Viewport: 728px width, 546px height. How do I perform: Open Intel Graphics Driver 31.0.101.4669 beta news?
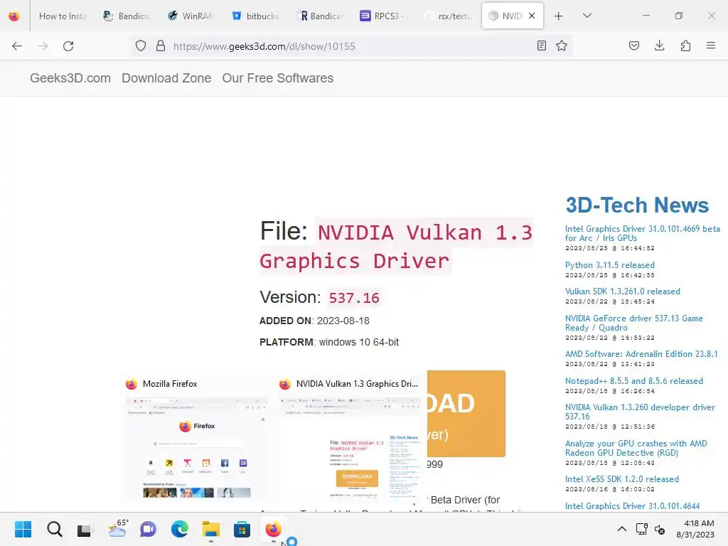[x=642, y=233]
